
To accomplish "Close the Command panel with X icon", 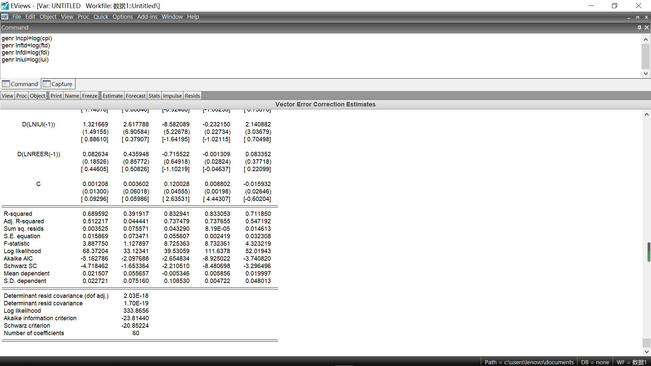I will (x=647, y=27).
